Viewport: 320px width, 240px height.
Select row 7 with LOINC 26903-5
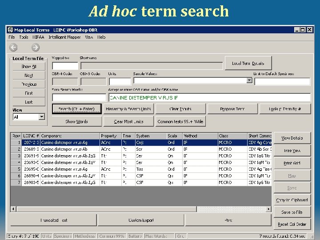pos(141,183)
